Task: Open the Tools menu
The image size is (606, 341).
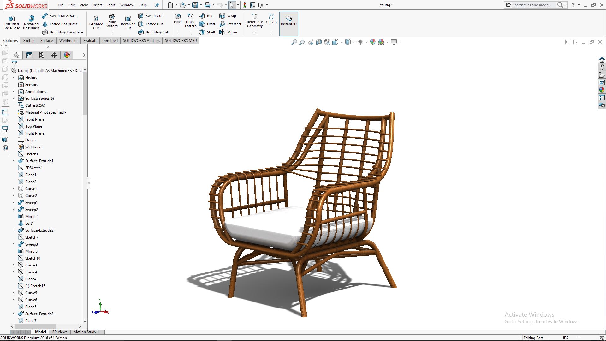Action: 111,5
